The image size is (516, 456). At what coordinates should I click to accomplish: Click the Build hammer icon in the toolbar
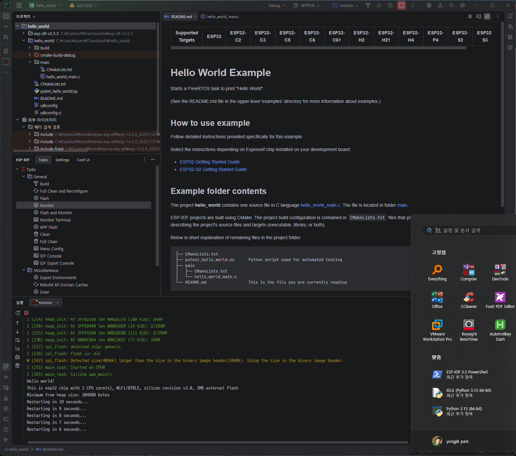(x=368, y=5)
